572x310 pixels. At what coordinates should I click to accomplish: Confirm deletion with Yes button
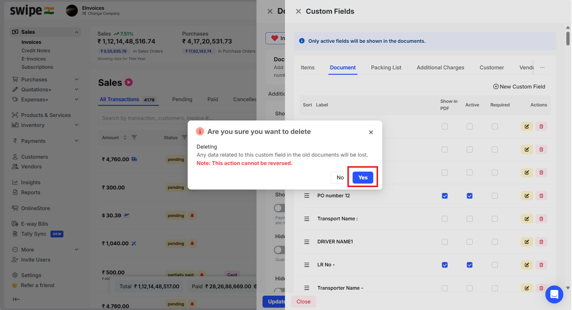[x=363, y=178]
